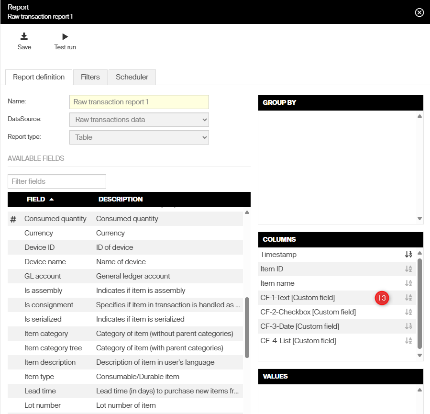Toggle sort icon for CF-2-Checkbox custom field
The height and width of the screenshot is (414, 430).
[x=408, y=312]
